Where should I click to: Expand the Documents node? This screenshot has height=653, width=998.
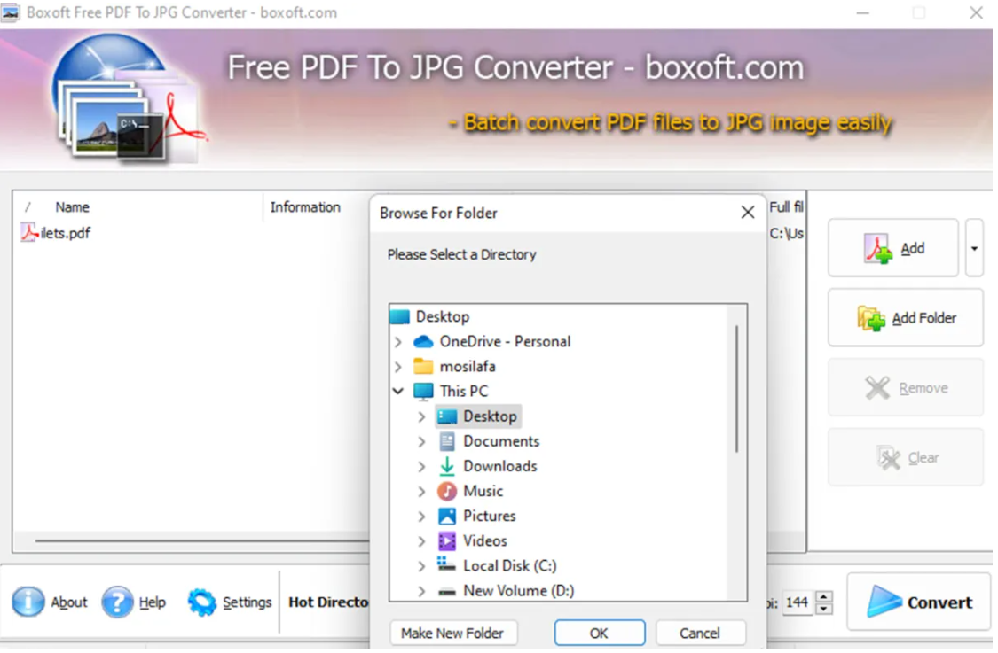423,444
